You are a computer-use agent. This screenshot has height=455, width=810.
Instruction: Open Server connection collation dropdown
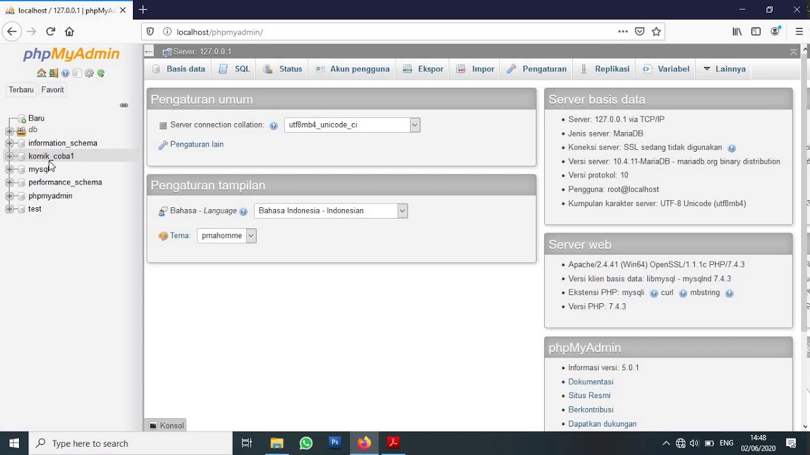[x=352, y=125]
